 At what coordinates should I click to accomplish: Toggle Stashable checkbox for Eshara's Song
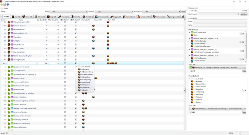pos(76,48)
